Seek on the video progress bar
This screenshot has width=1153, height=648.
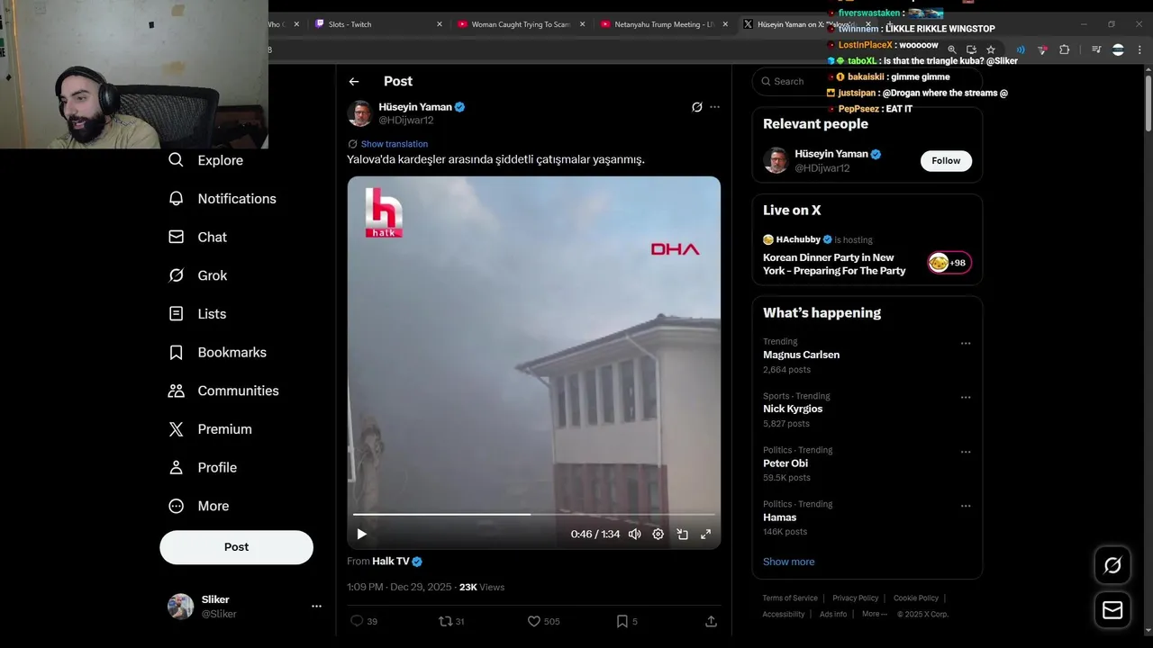pos(533,515)
